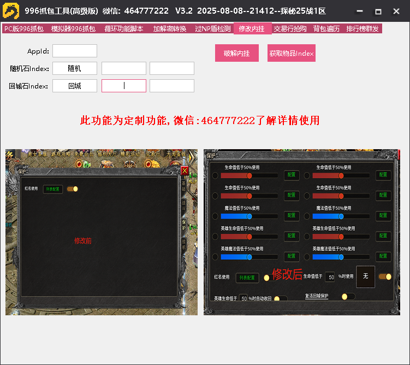Switch to the PC版996抓包 tab
This screenshot has width=410, height=365.
coord(23,28)
